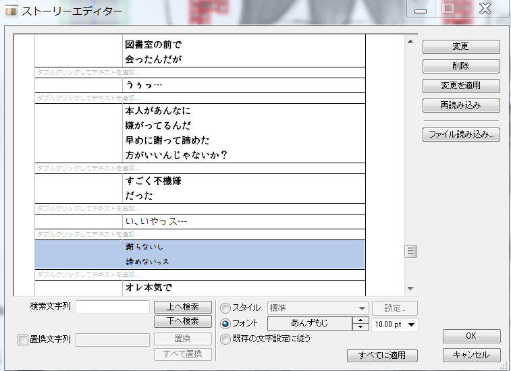Click the ストーリーエディター title bar icon

point(11,11)
